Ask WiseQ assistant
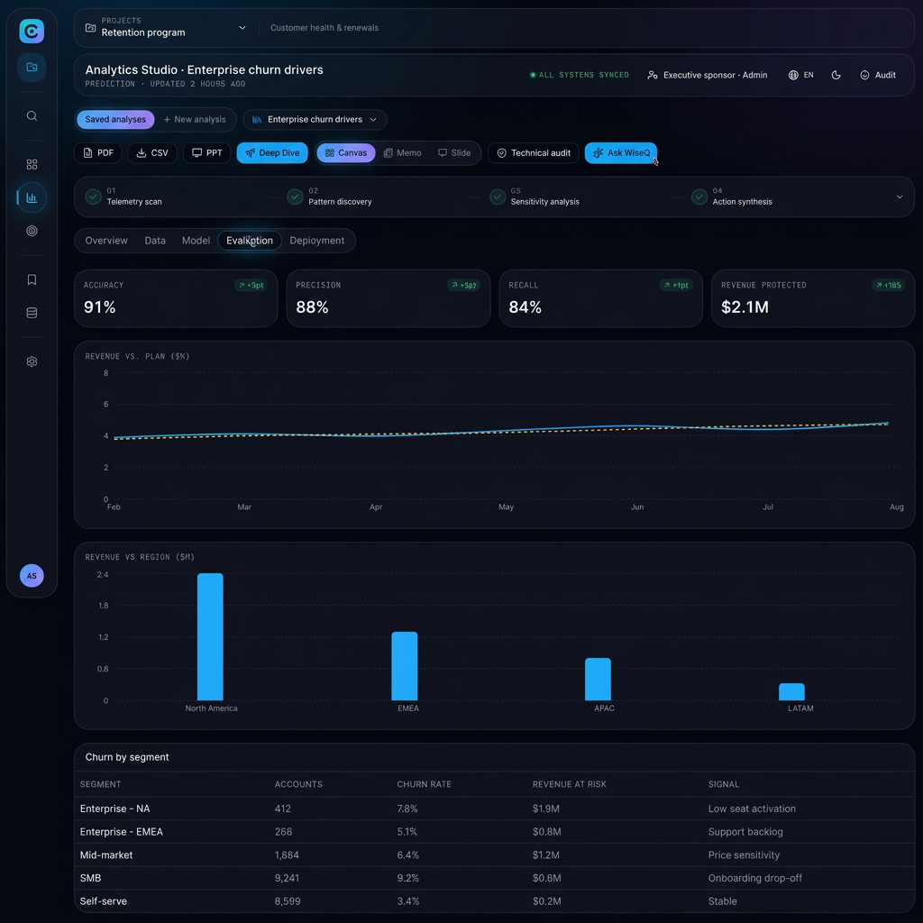The width and height of the screenshot is (923, 923). (x=621, y=153)
